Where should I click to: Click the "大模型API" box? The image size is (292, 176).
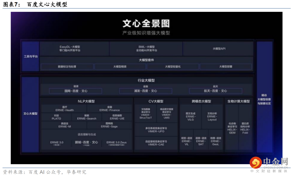pyautogui.click(x=218, y=49)
